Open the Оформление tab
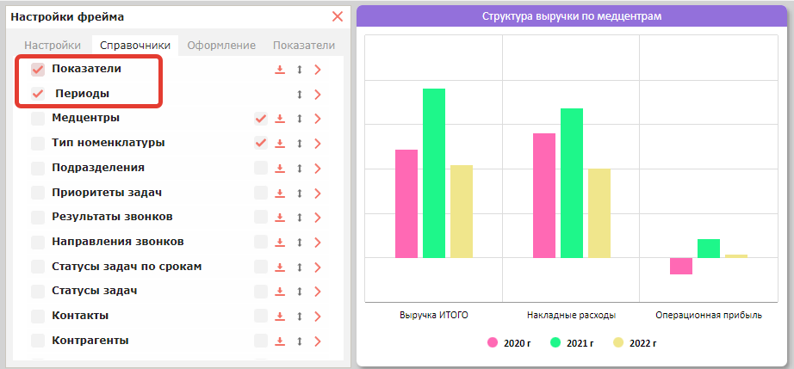Screen dimensions: 794x369 click(x=221, y=46)
